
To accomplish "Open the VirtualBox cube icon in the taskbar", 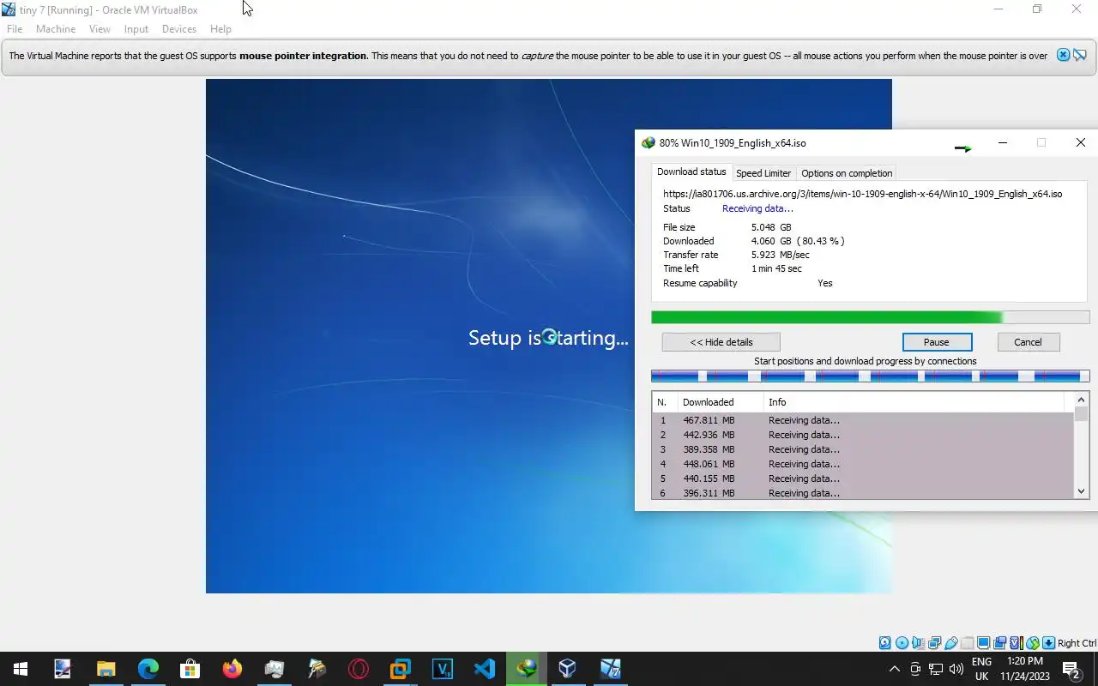I will (x=568, y=669).
